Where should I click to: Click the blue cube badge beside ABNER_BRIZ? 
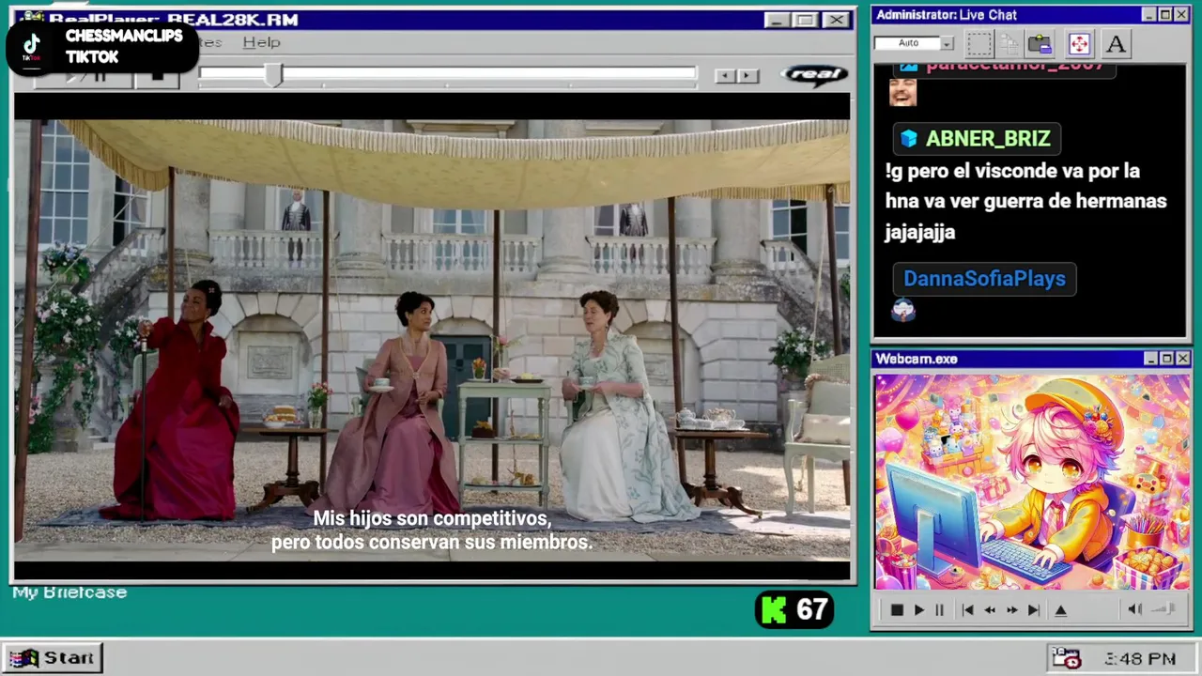click(x=908, y=139)
